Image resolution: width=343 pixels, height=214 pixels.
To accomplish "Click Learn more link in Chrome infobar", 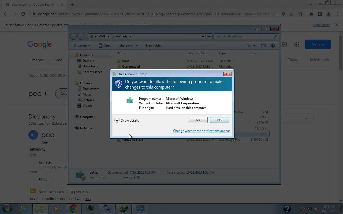I will (321, 25).
